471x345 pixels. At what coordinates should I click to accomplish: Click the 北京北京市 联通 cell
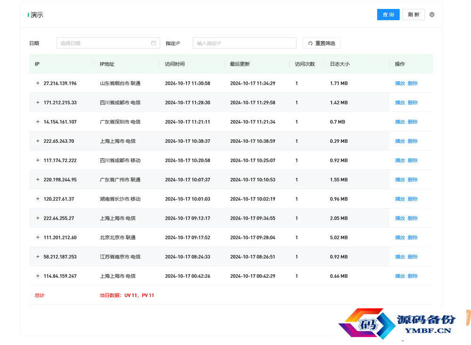pos(118,237)
